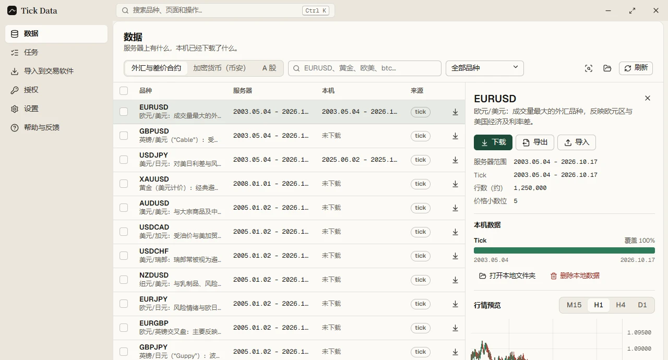This screenshot has height=360, width=668.
Task: Click 未下载 status in GBPUSD row
Action: point(331,136)
